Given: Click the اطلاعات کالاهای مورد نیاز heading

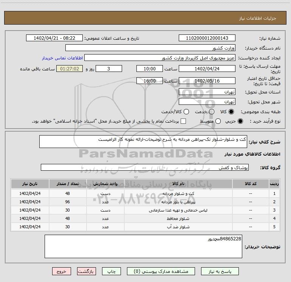Looking at the screenshot, I should point(252,154).
